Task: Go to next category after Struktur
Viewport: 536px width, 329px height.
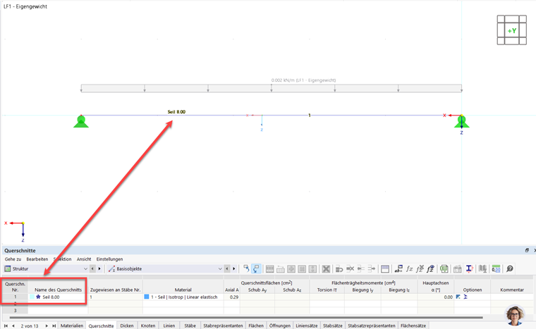Action: click(x=99, y=269)
